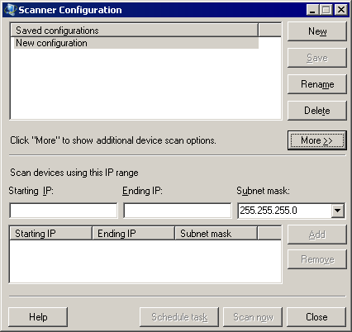352x332 pixels.
Task: Click the 255.255.255.0 subnet mask combo box
Action: pos(291,211)
